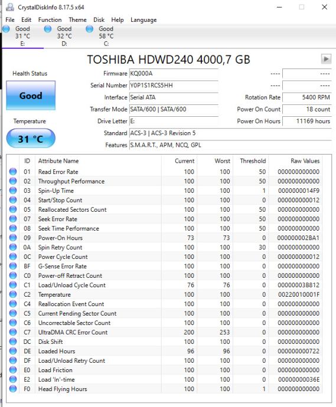Open the Theme menu
The width and height of the screenshot is (336, 407).
(x=77, y=19)
